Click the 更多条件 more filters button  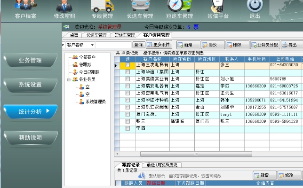159,45
